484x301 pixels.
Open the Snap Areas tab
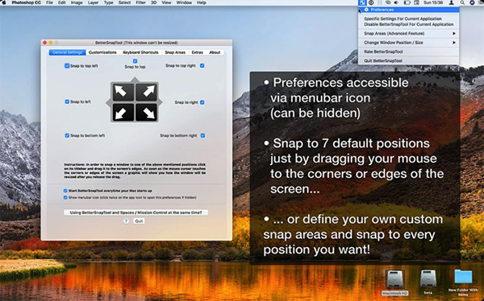(x=175, y=52)
